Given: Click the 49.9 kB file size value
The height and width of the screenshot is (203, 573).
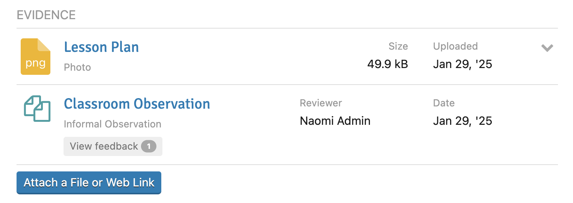Looking at the screenshot, I should [x=388, y=64].
